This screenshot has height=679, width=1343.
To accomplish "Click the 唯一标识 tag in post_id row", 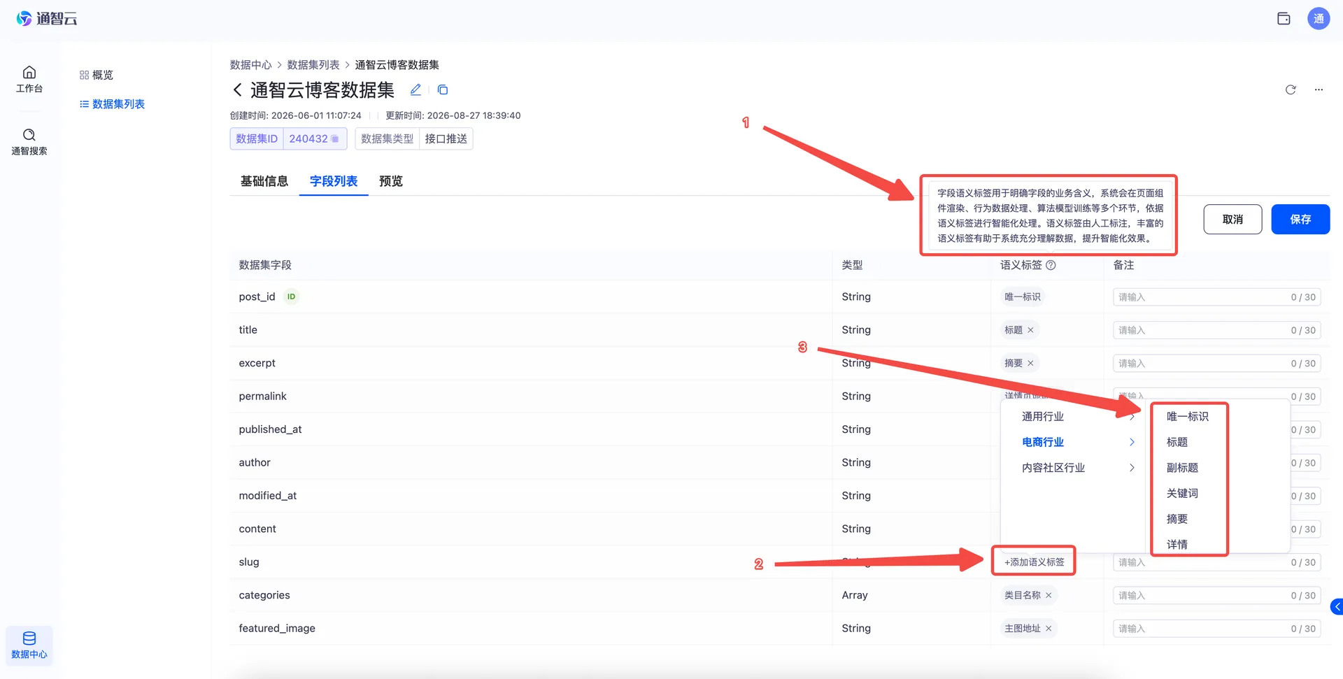I will tap(1022, 296).
